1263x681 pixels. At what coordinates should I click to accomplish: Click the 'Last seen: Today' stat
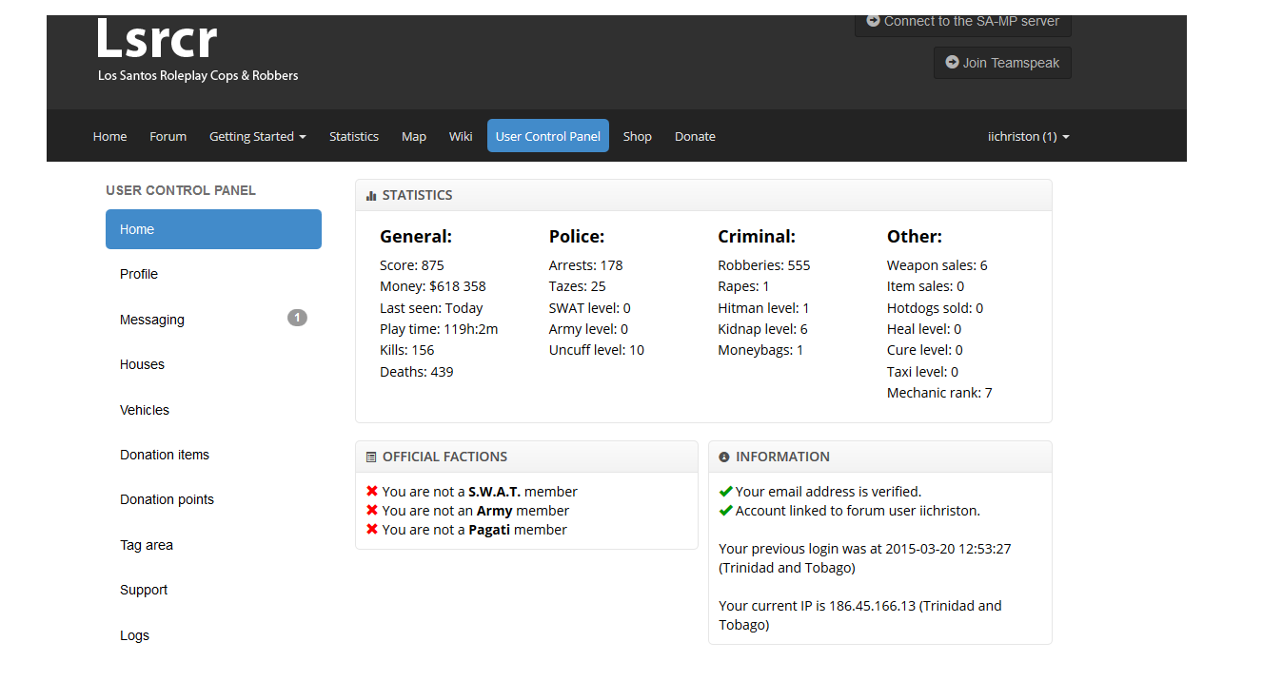(431, 308)
